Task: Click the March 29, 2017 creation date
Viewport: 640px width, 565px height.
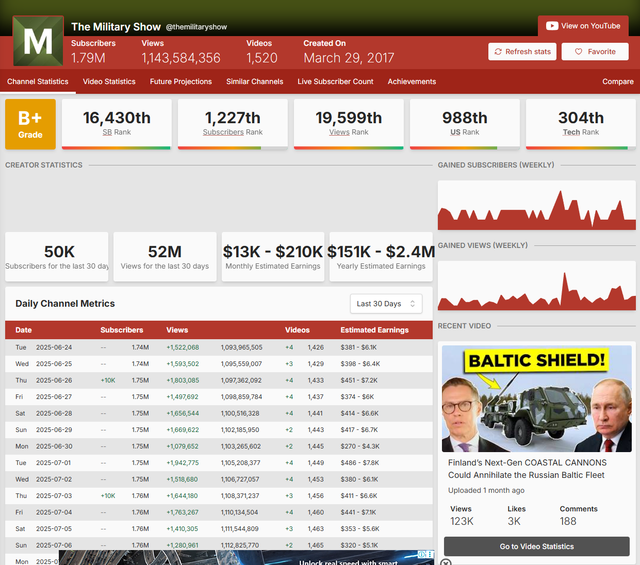Action: tap(349, 58)
